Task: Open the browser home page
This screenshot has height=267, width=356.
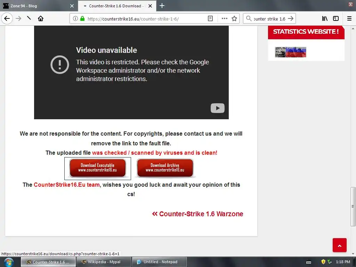Action: [41, 18]
